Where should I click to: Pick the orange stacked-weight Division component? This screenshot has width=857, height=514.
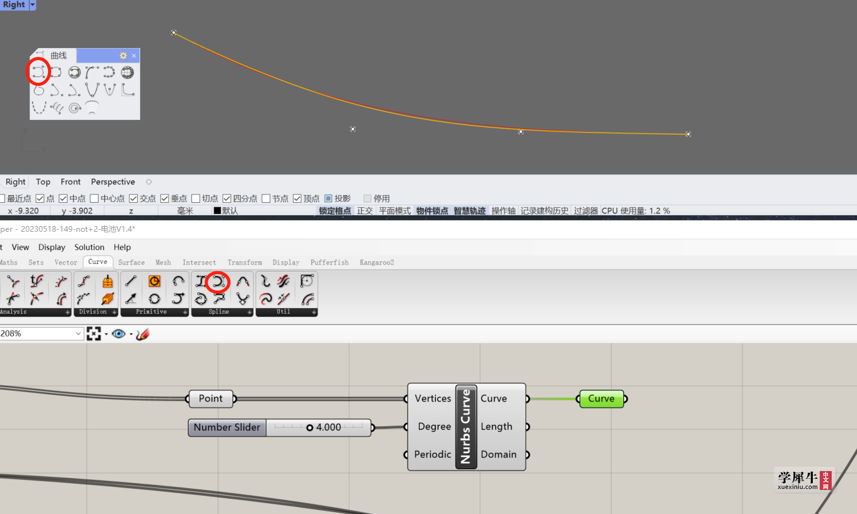click(x=108, y=282)
